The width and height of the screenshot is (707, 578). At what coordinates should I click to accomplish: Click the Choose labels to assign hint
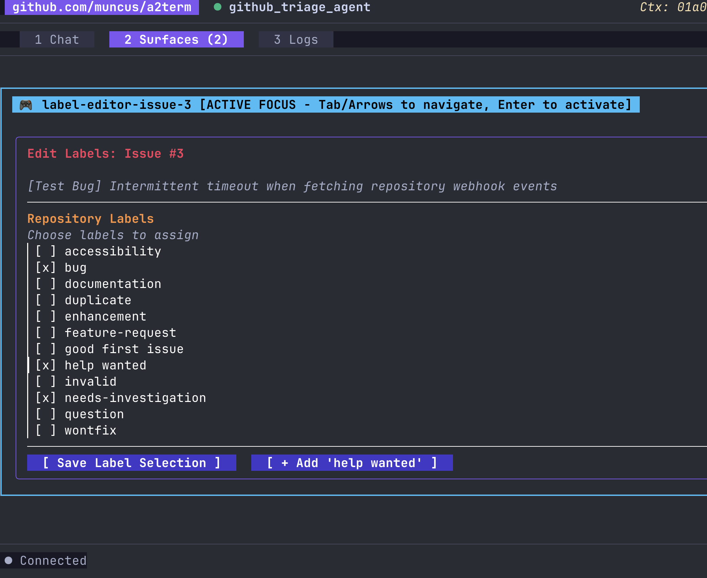[x=113, y=235]
